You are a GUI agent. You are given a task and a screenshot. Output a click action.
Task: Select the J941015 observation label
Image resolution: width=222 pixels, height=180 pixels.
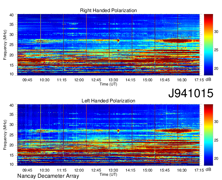pos(191,93)
